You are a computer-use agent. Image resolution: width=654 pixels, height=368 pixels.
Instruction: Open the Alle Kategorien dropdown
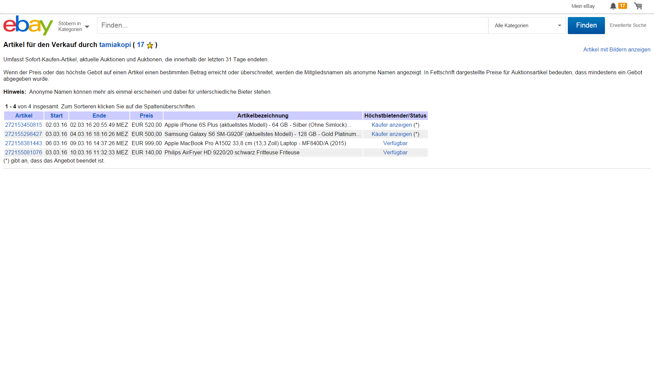coord(527,26)
